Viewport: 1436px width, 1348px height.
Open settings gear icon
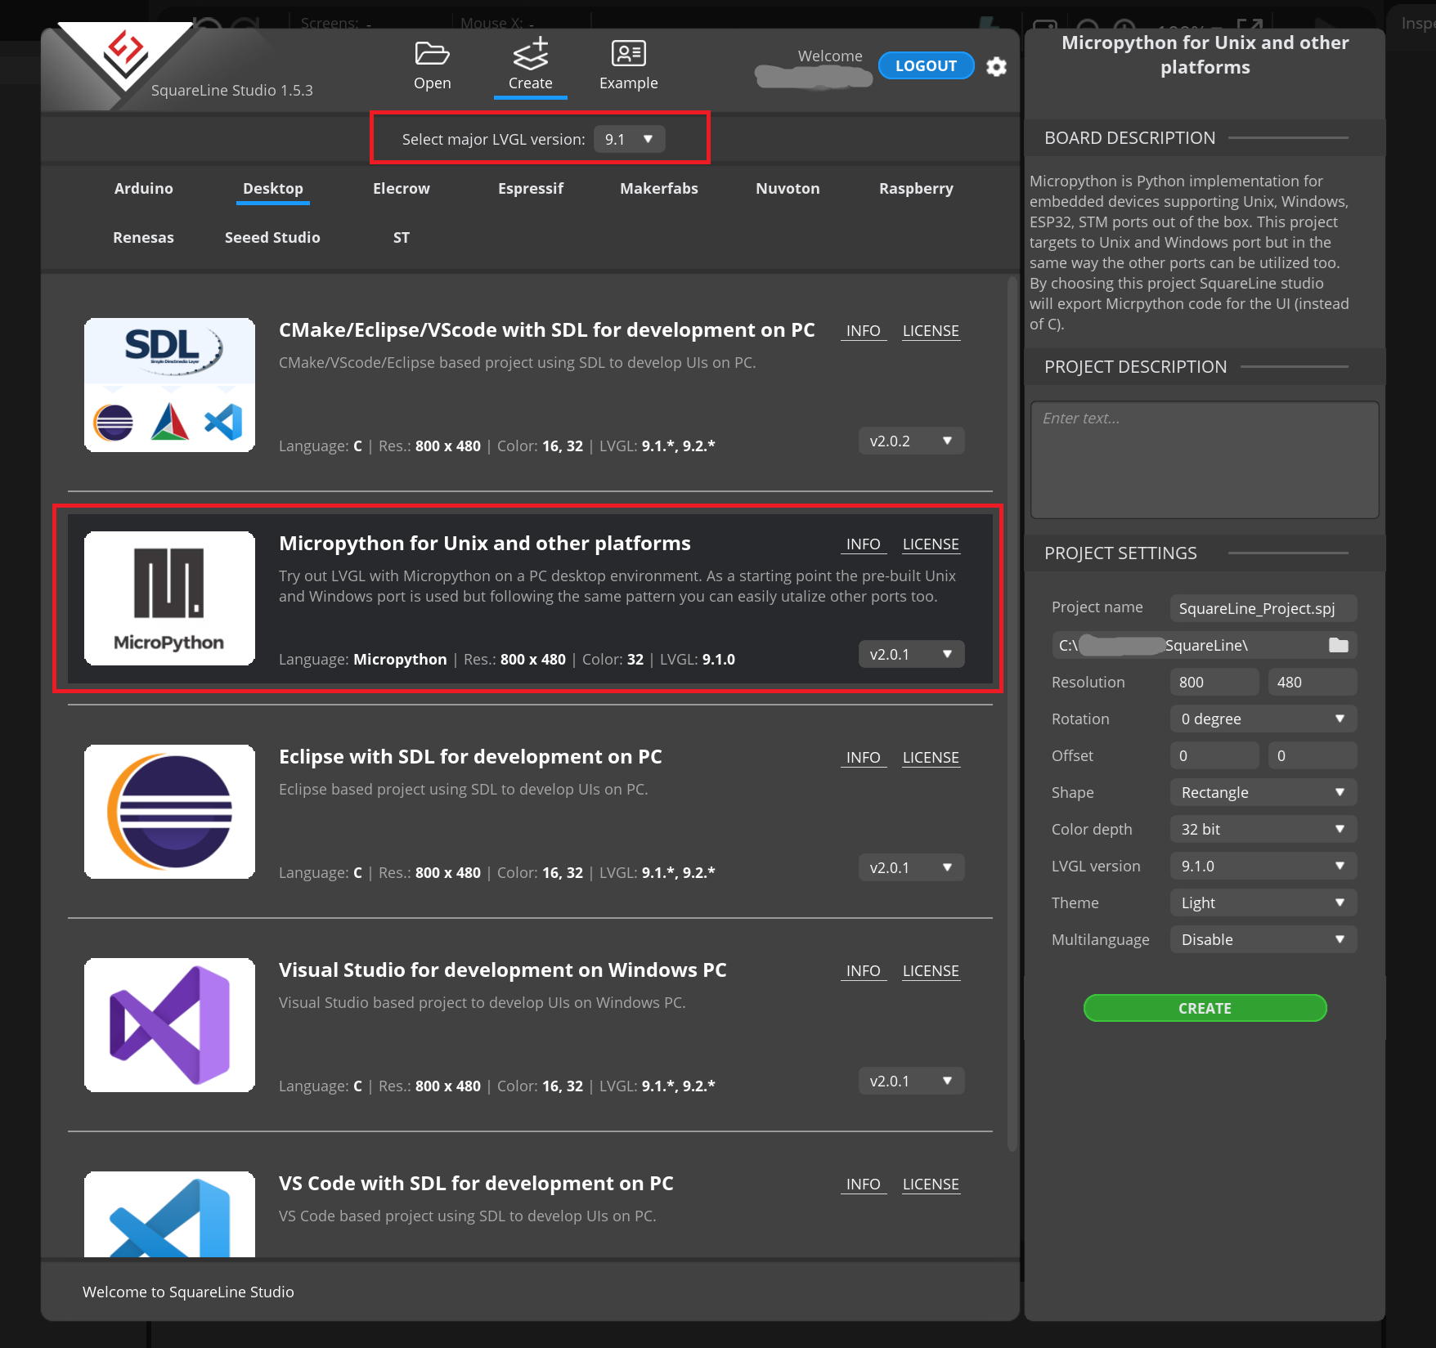click(x=996, y=66)
